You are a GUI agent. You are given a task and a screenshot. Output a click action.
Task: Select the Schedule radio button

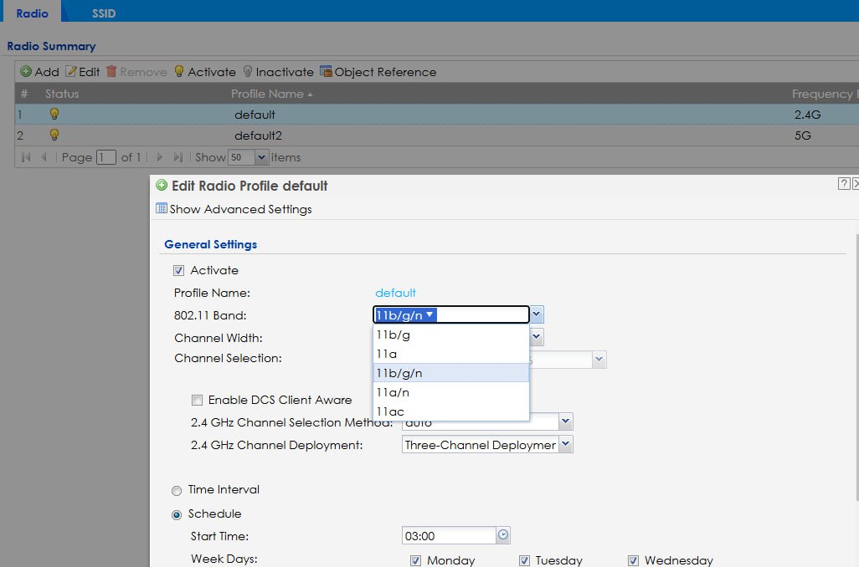pyautogui.click(x=177, y=514)
